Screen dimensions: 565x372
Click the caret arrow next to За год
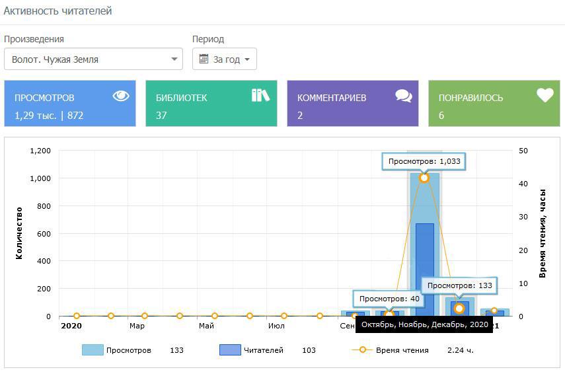pos(247,59)
